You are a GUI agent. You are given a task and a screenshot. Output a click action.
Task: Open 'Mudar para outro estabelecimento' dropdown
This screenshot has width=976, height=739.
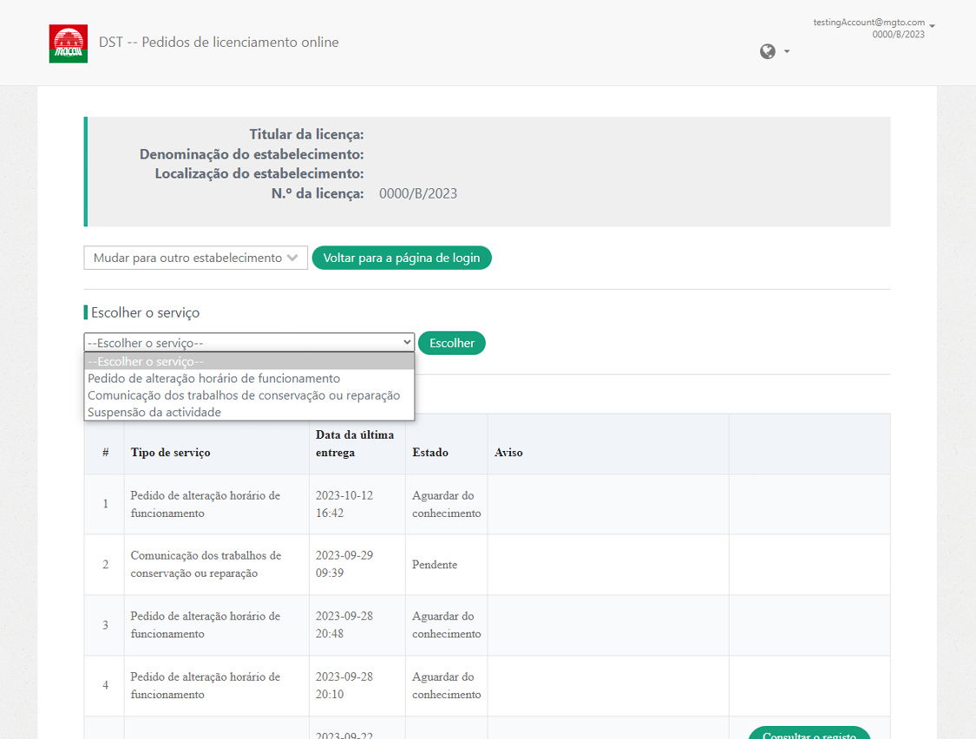(x=195, y=258)
